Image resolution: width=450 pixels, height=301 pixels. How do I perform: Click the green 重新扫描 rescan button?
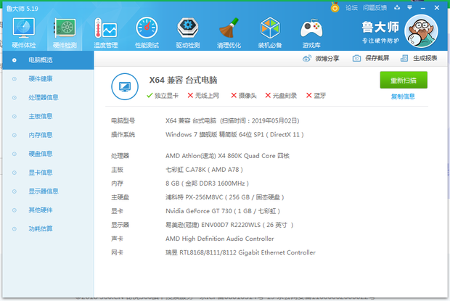click(x=404, y=80)
